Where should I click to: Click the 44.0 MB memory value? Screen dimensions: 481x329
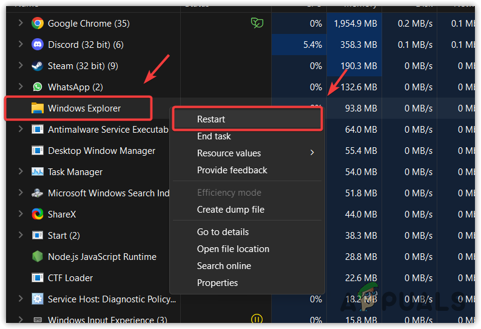point(361,214)
